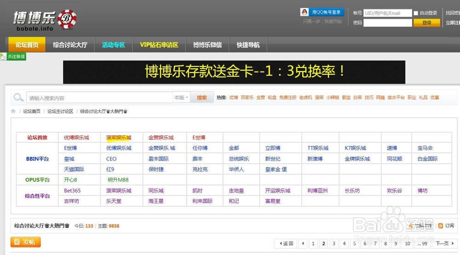Screen dimensions: 460x255
Task: Click the 下一页 next page button
Action: 445,243
